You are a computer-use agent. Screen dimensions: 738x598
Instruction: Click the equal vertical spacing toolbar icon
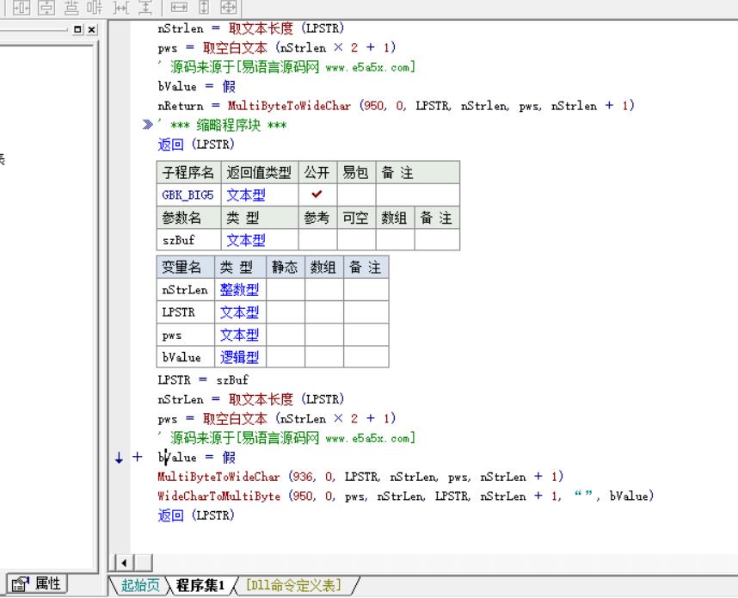(x=145, y=7)
